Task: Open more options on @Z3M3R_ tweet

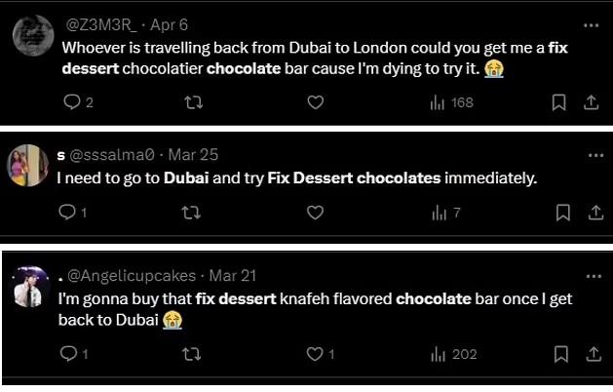Action: coord(591,25)
